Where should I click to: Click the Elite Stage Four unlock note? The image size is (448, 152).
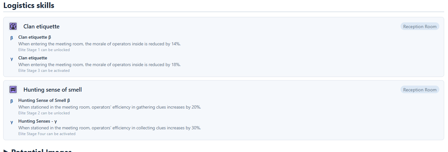[x=47, y=134]
